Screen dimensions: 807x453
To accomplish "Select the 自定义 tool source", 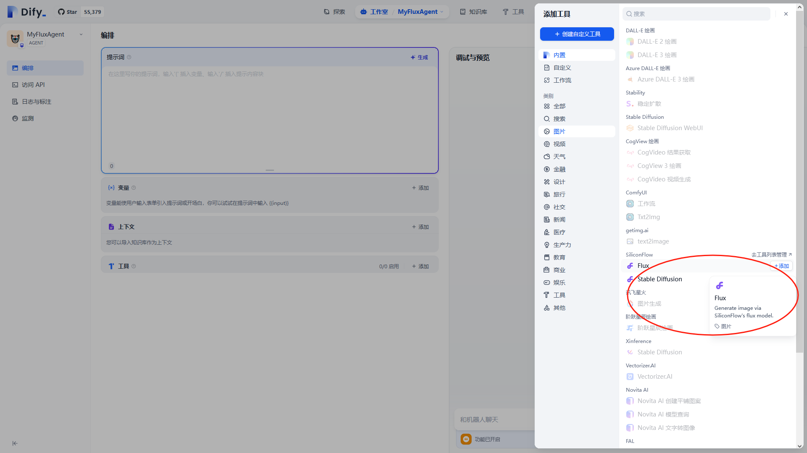I will (x=577, y=68).
